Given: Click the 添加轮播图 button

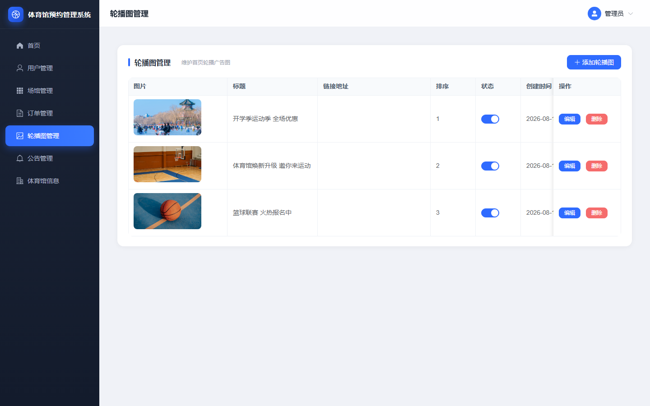Looking at the screenshot, I should (594, 62).
